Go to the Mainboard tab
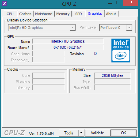Image resolution: width=140 pixels, height=138 pixels. 44,14
